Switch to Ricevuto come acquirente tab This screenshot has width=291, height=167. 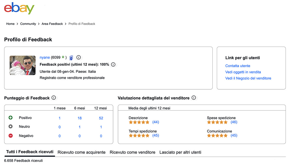coord(81,152)
